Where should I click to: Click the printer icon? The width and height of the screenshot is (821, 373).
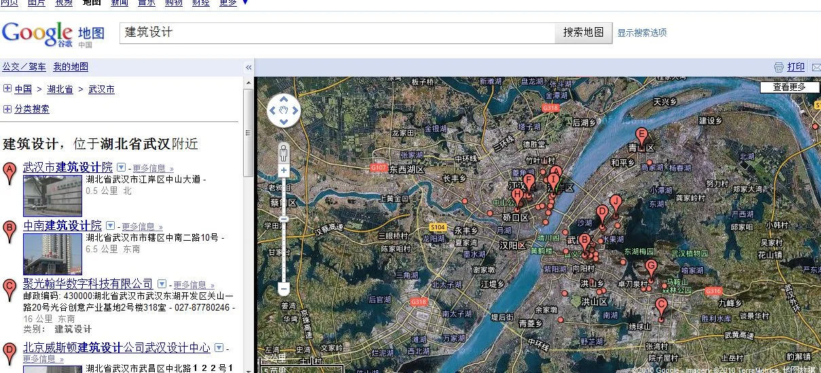pos(779,67)
